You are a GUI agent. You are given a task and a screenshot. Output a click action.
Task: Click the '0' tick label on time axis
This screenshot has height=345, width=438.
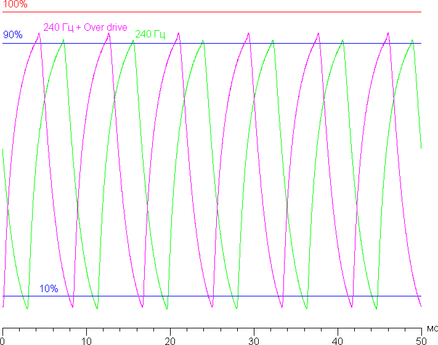tap(2, 341)
